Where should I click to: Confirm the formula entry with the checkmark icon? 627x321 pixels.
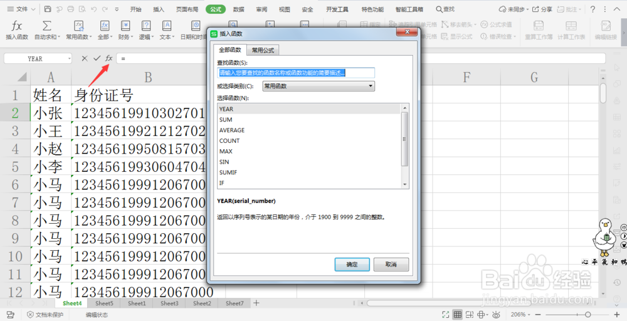[x=97, y=58]
